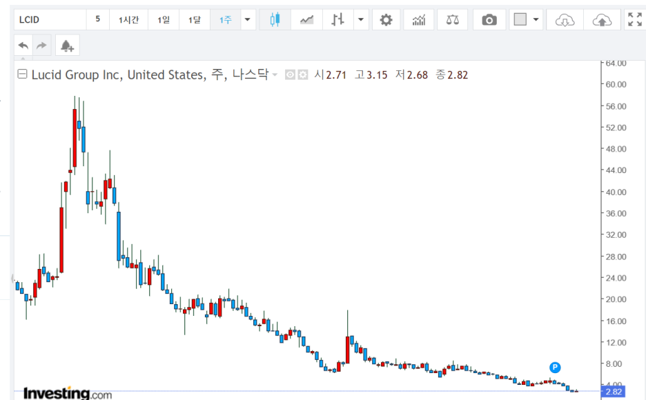Open the compare symbols scales icon
Image resolution: width=646 pixels, height=400 pixels.
point(452,20)
